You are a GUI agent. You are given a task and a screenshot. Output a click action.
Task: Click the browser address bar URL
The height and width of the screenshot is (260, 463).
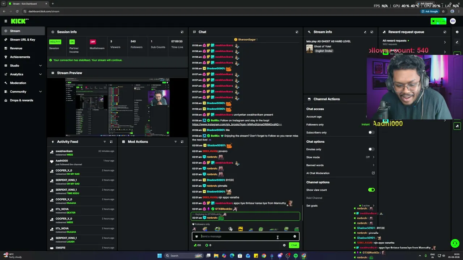click(44, 11)
